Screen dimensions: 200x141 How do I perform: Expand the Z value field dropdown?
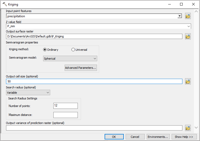[189, 26]
